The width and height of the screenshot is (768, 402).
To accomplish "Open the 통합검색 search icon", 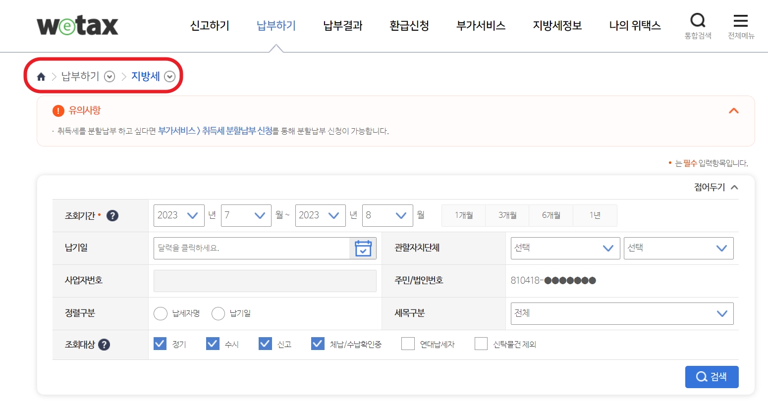I will (x=698, y=21).
